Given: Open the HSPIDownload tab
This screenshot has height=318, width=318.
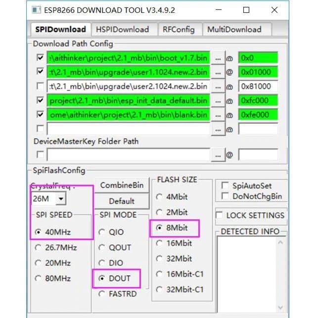Looking at the screenshot, I should [x=124, y=29].
